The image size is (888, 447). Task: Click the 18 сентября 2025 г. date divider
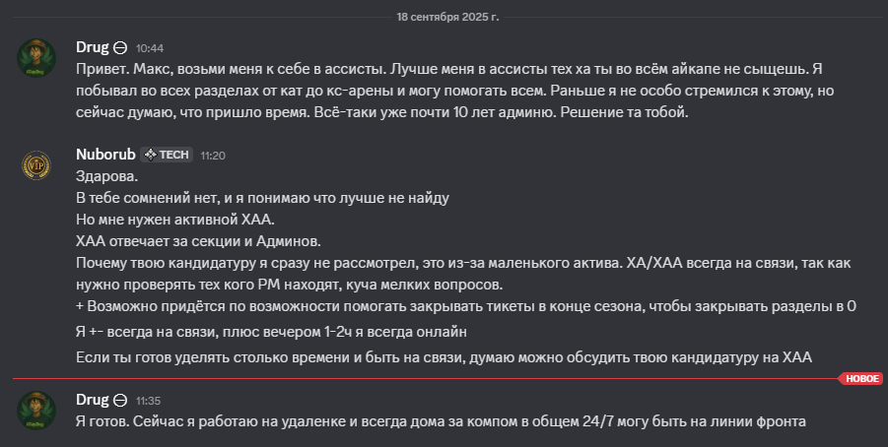pos(447,17)
